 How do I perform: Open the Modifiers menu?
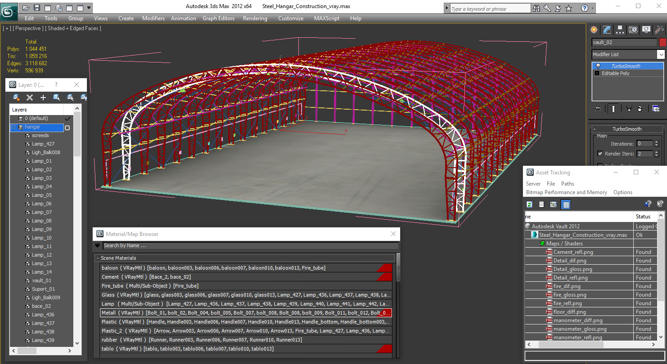pos(153,18)
